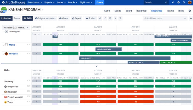Toggle the Skills panel button
This screenshot has width=193, height=110.
click(x=27, y=18)
